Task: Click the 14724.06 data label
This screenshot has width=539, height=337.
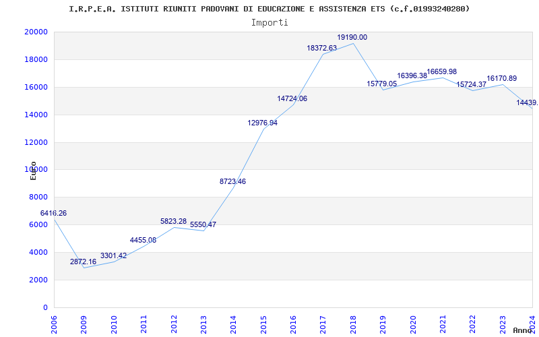Action: click(x=292, y=98)
